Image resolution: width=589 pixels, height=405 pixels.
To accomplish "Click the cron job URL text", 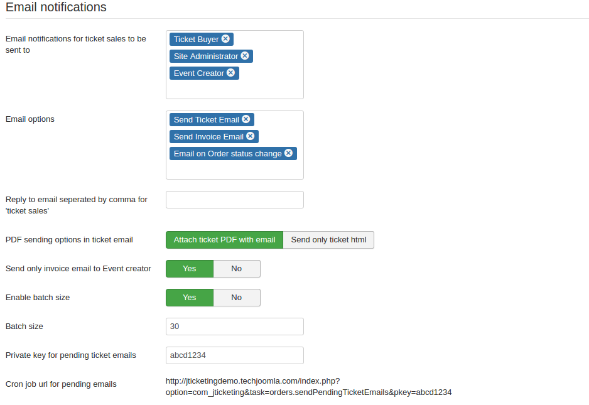I will pos(308,386).
